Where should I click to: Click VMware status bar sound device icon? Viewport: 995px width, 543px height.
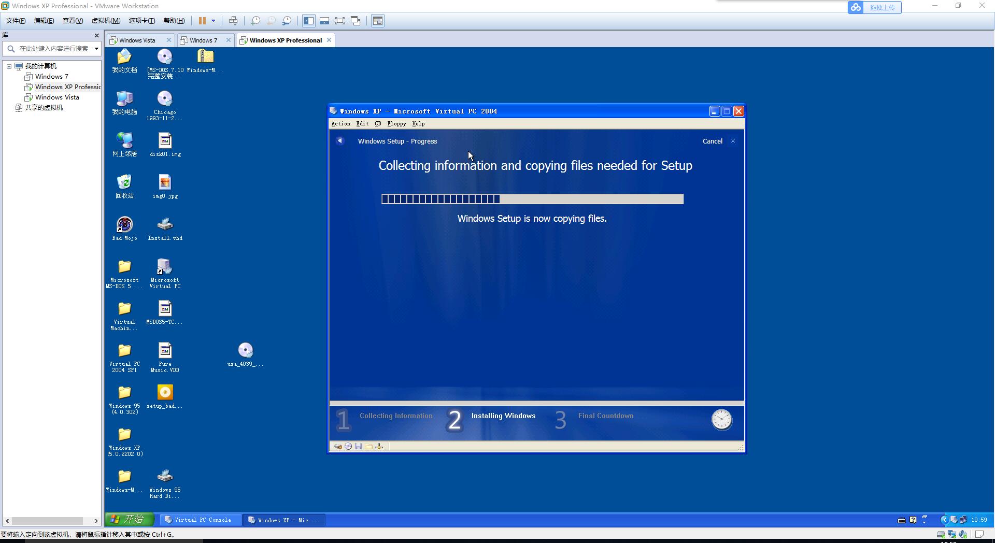tap(963, 534)
